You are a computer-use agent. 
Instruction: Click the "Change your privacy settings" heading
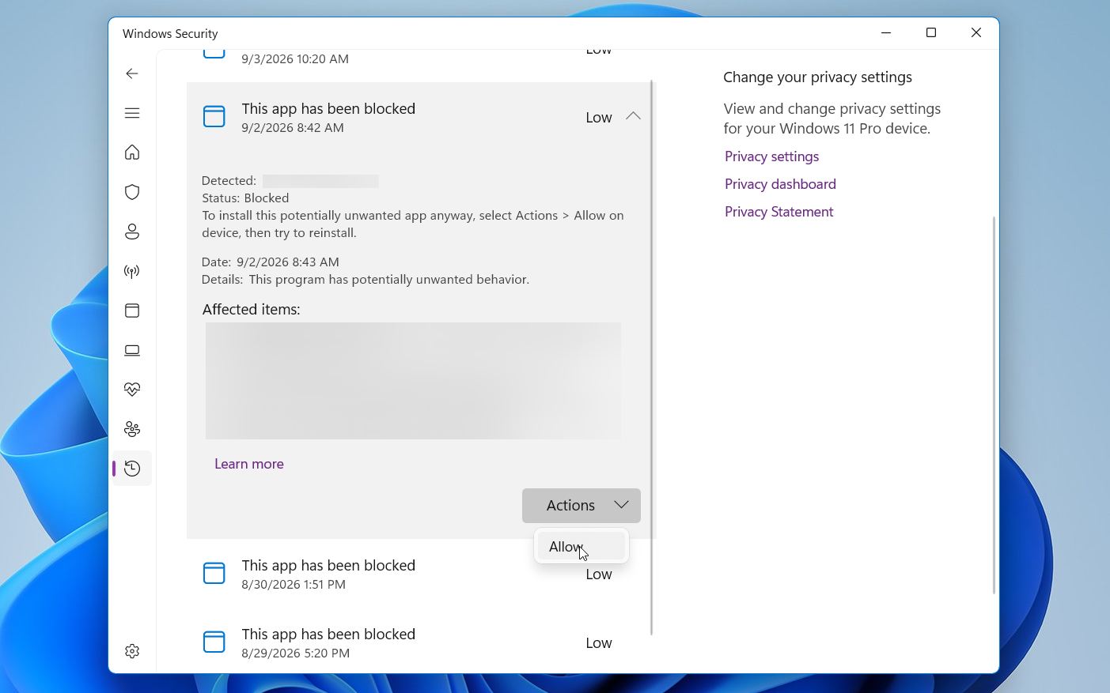[x=817, y=77]
